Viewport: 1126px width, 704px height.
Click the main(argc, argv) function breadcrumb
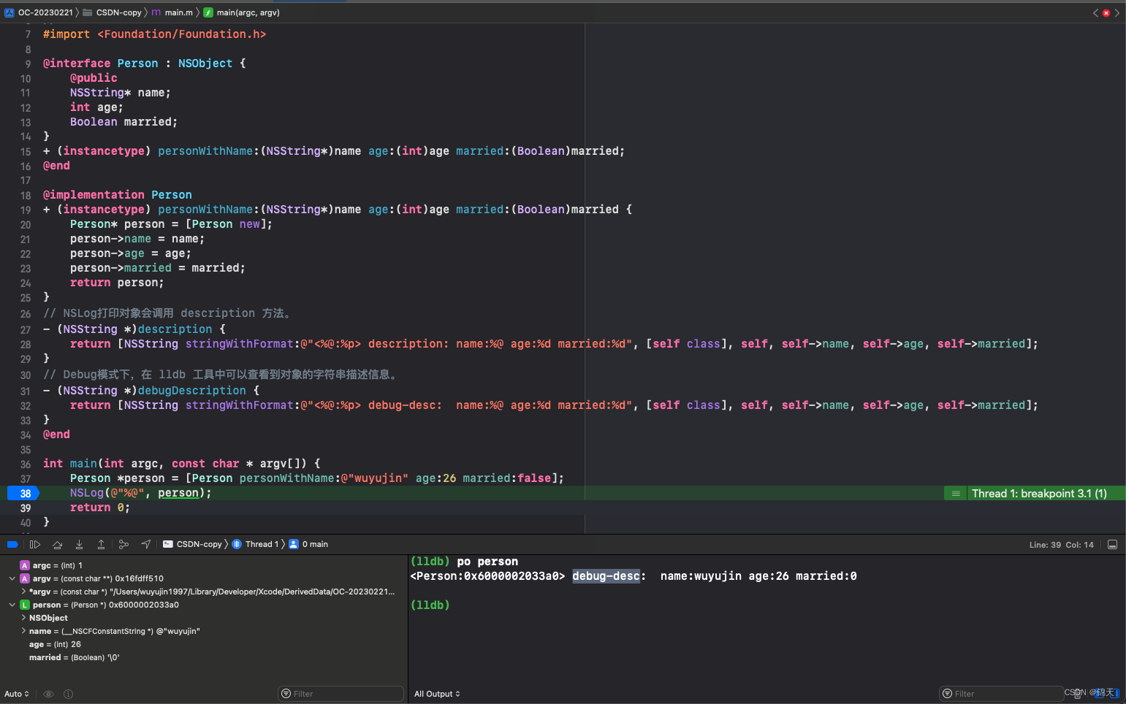(241, 12)
